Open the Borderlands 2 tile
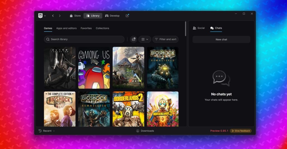The height and width of the screenshot is (149, 287). tap(128, 109)
